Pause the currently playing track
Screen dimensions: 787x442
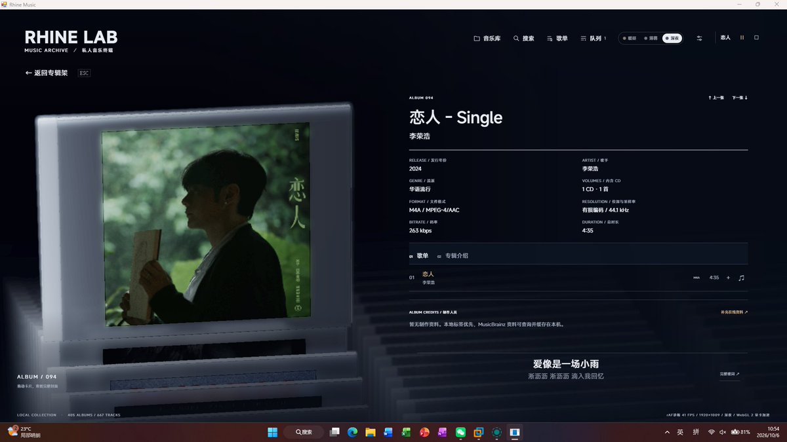tap(742, 38)
